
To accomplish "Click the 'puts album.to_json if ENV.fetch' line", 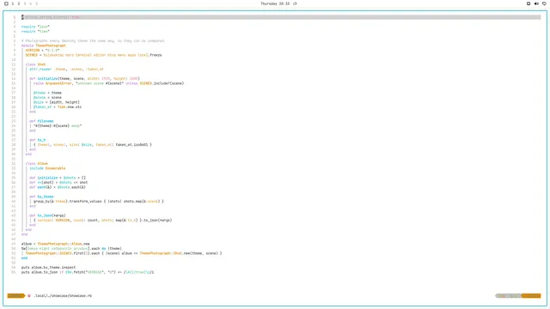I will pos(88,272).
